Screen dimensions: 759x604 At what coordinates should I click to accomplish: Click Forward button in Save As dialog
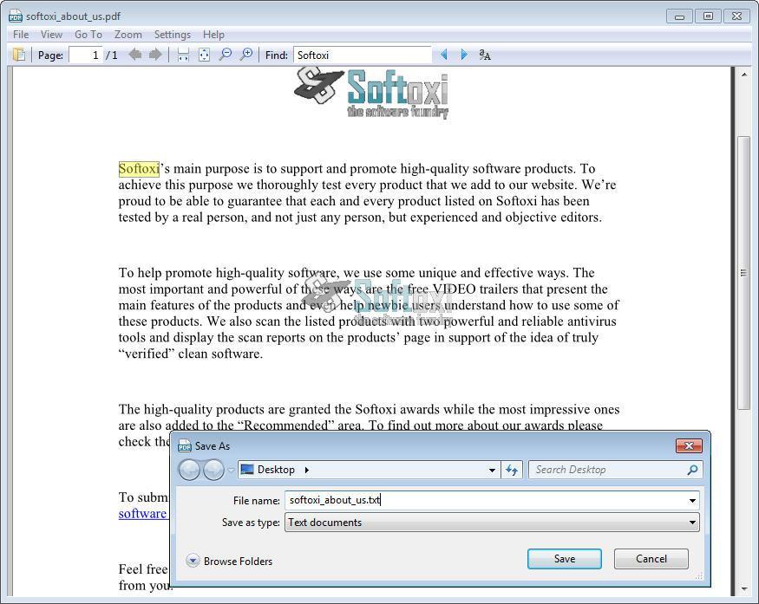pos(213,470)
